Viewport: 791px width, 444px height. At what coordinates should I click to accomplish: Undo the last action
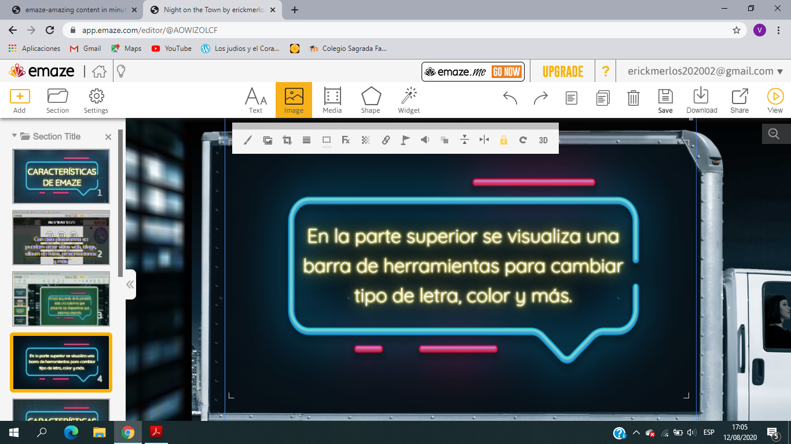click(510, 98)
